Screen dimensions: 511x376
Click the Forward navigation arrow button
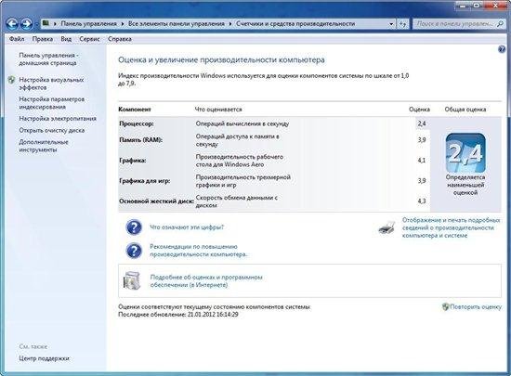(26, 24)
